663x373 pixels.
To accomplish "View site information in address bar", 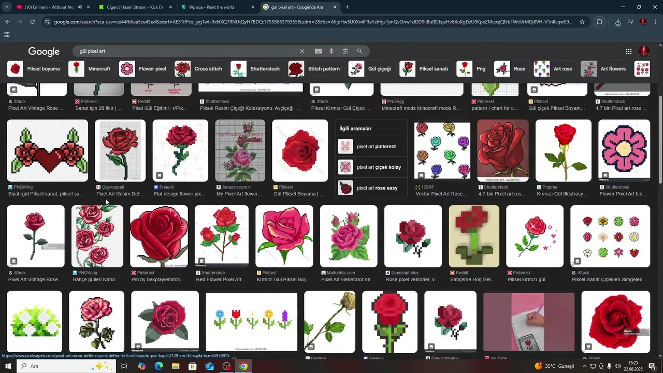I will tap(47, 22).
